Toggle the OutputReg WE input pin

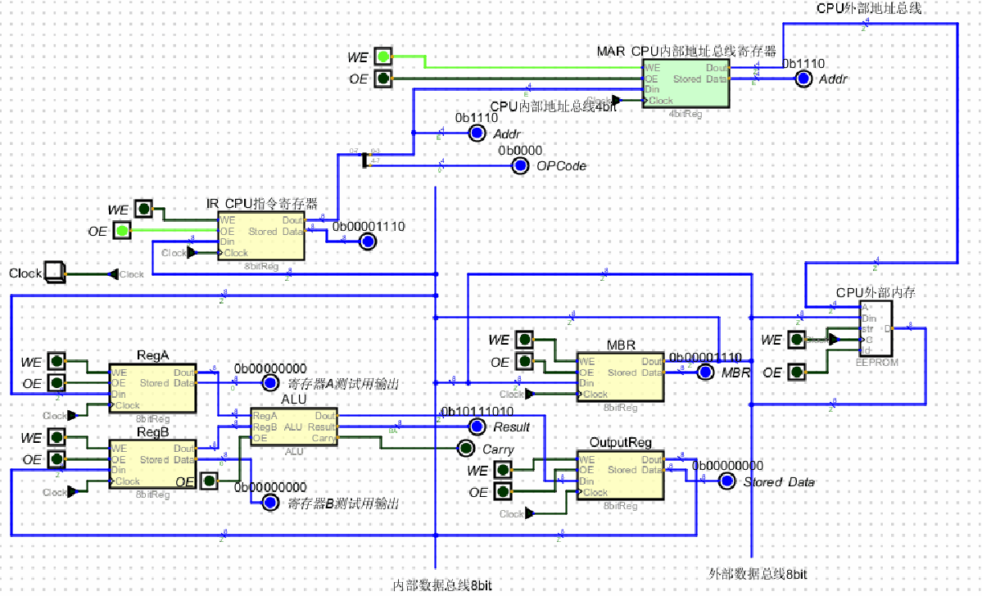pyautogui.click(x=502, y=470)
